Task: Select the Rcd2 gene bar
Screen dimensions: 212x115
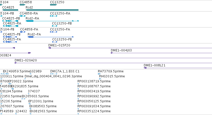Action: click(52, 10)
